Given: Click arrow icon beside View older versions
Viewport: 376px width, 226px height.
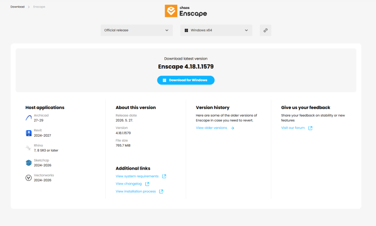Looking at the screenshot, I should (232, 128).
